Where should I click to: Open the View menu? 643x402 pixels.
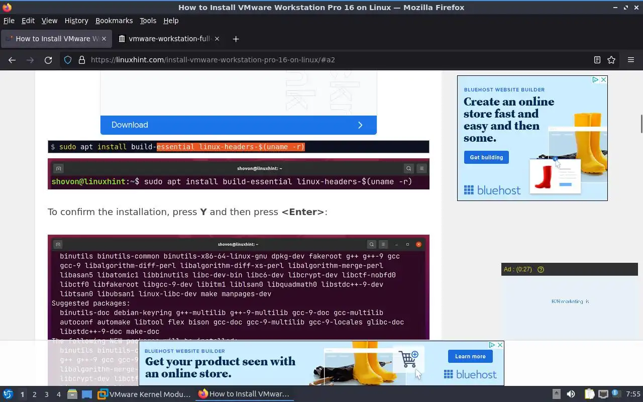49,21
